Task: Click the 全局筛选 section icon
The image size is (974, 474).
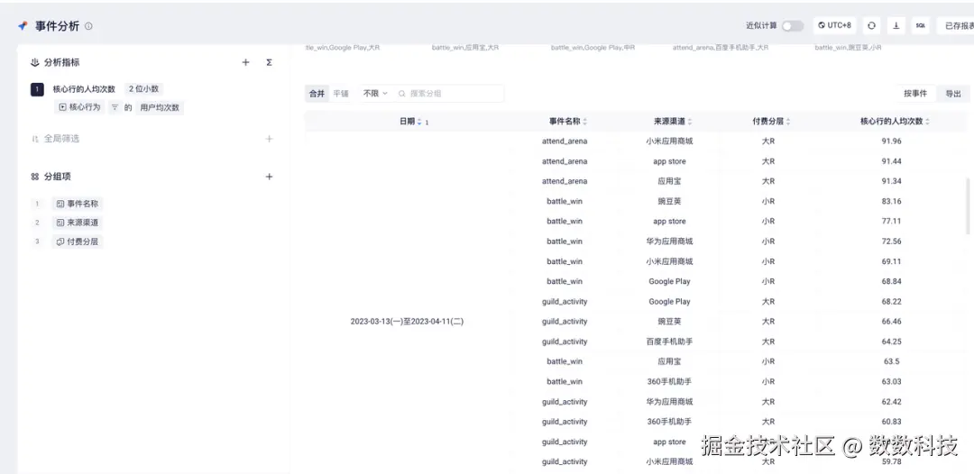Action: (35, 139)
